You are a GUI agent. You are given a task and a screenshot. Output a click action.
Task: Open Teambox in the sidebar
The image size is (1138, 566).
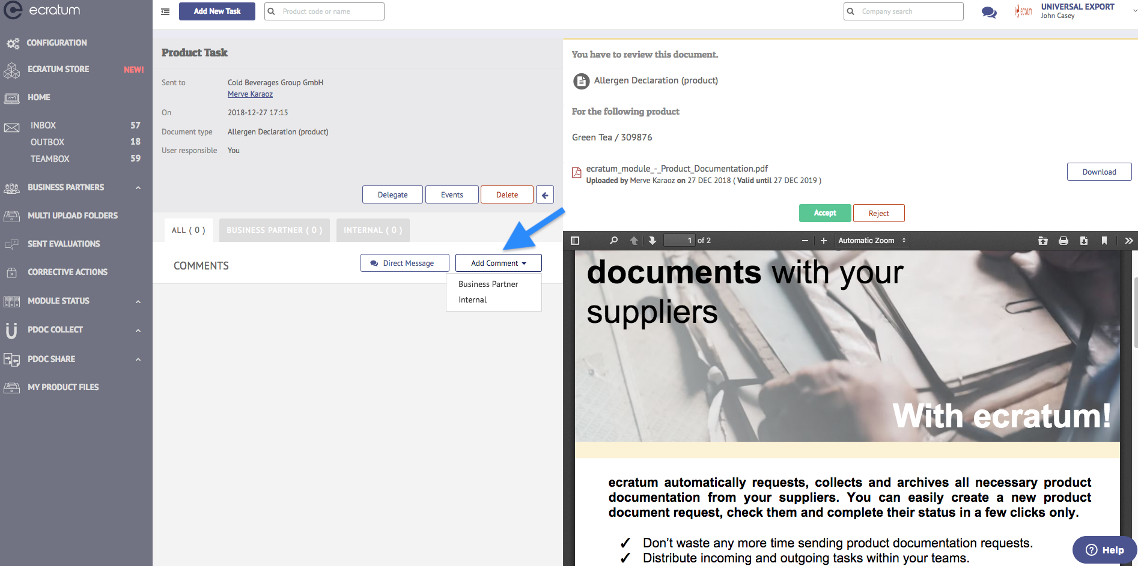50,159
